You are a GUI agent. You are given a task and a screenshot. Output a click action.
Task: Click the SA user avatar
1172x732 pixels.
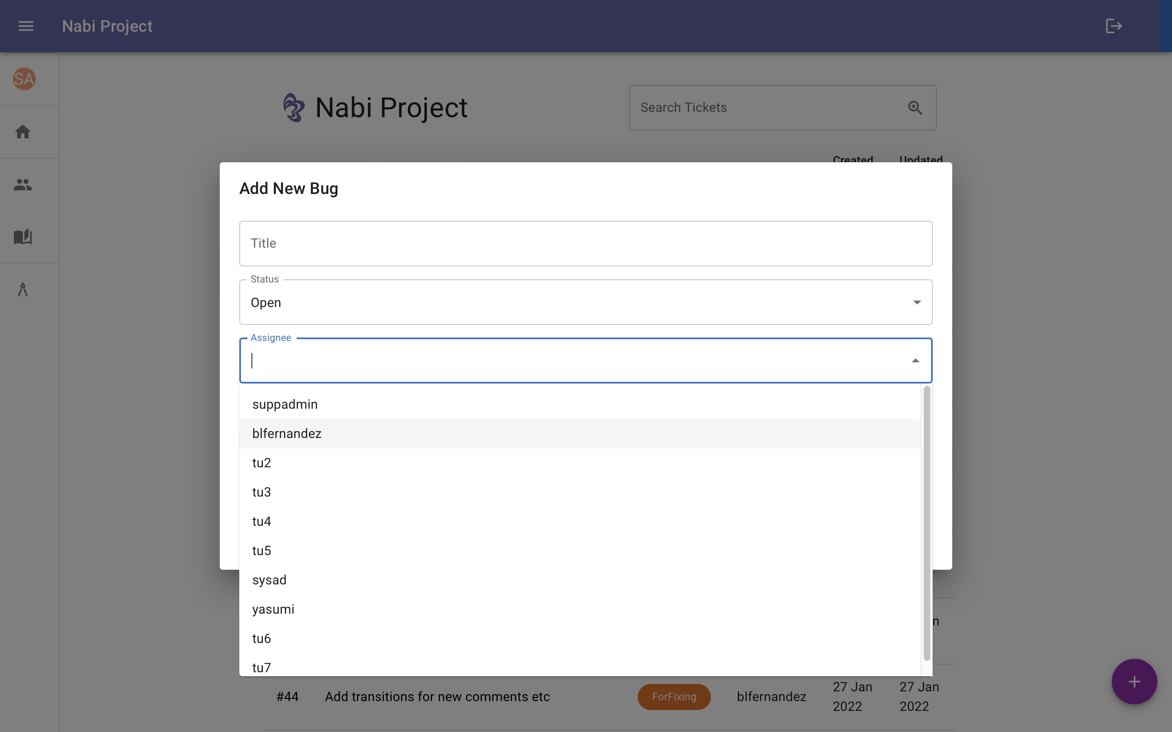tap(24, 79)
